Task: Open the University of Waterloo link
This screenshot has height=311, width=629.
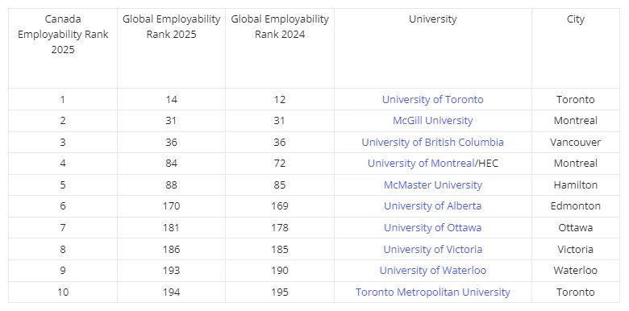Action: [x=432, y=271]
